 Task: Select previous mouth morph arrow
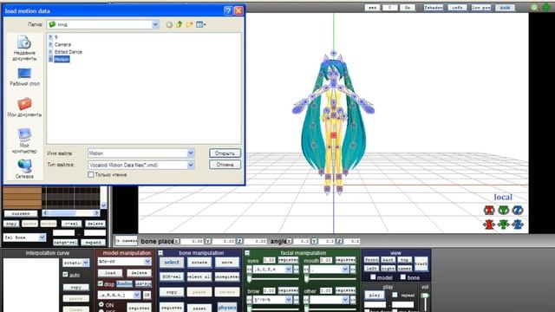tap(306, 270)
